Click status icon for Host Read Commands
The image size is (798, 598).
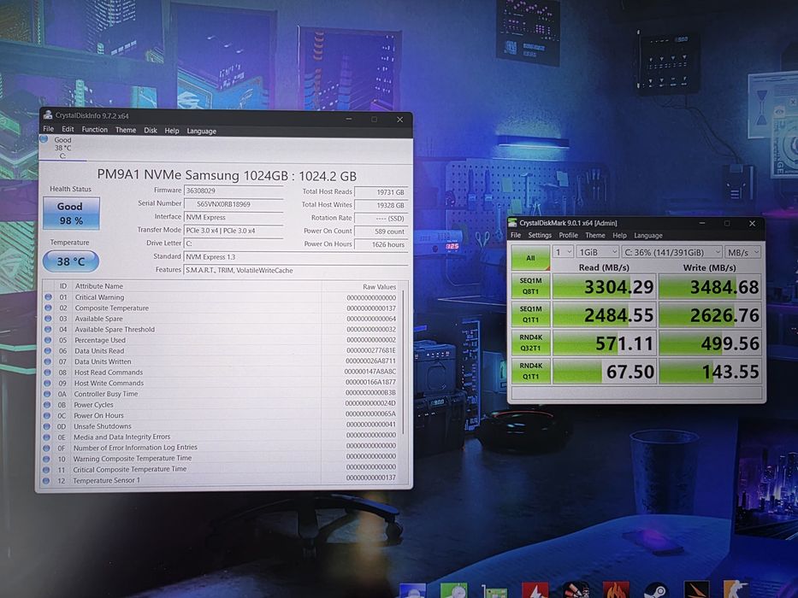point(48,372)
